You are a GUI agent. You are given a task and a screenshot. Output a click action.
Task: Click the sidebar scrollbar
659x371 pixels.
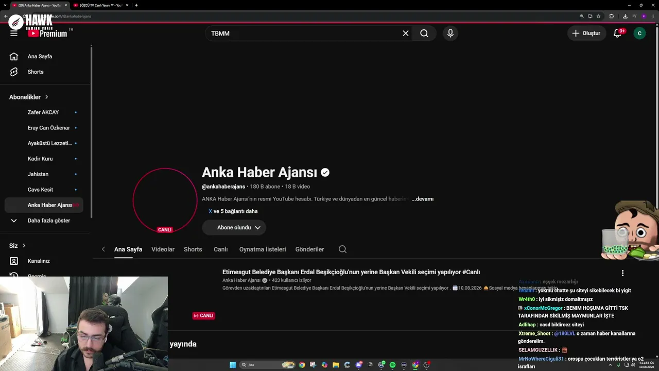pyautogui.click(x=92, y=131)
